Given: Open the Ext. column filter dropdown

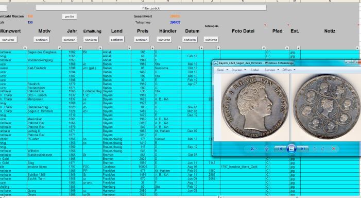Looking at the screenshot, I should pos(298,48).
